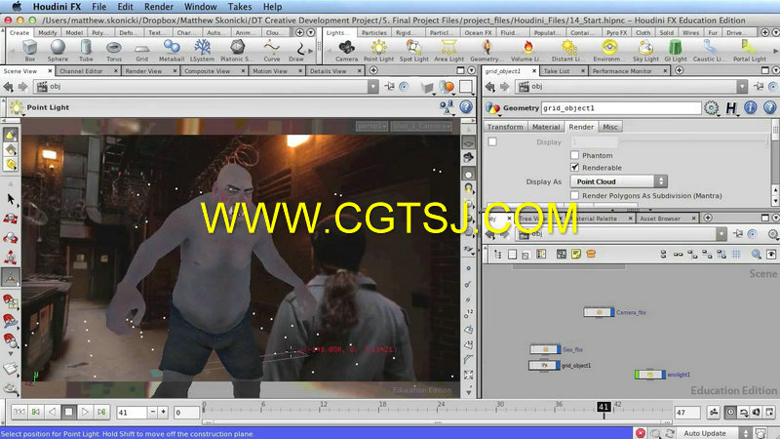Switch to the Render View tab
Image resolution: width=780 pixels, height=439 pixels.
tap(143, 71)
